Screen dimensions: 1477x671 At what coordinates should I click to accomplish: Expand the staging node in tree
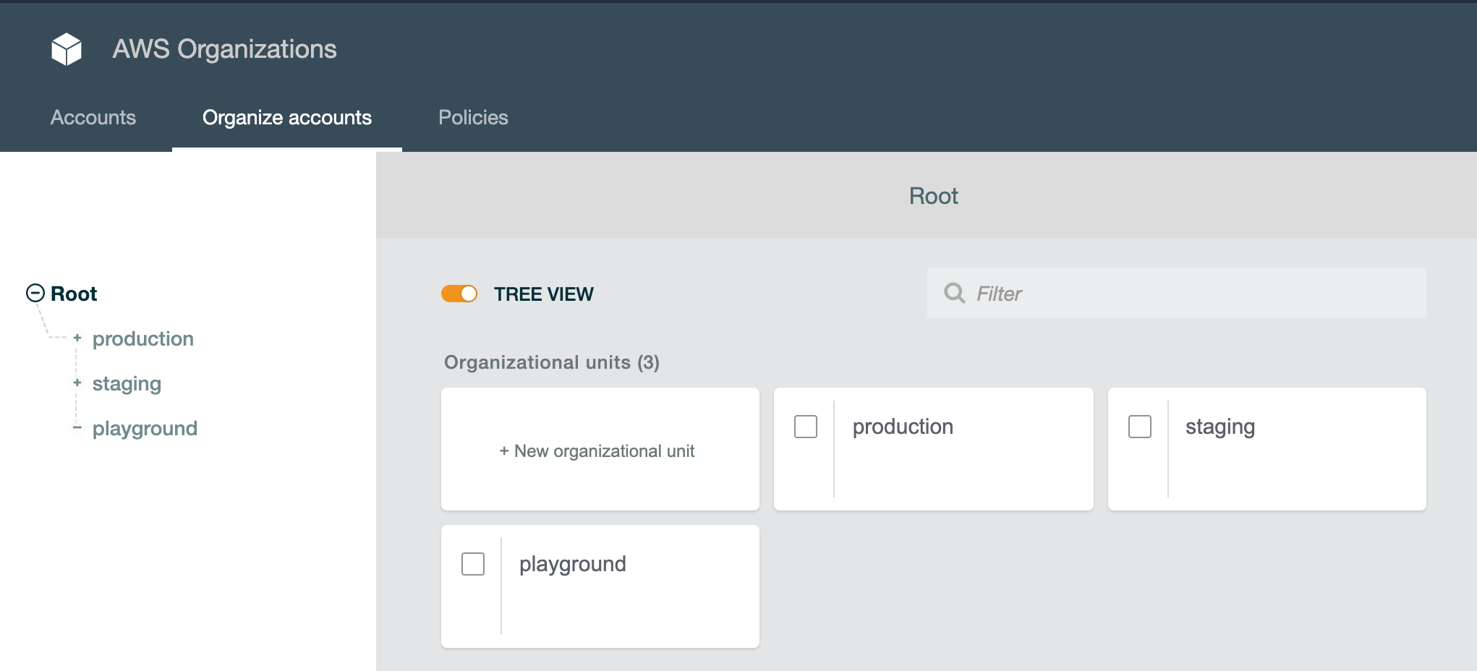tap(77, 382)
